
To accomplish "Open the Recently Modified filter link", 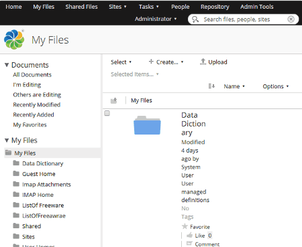I will [x=37, y=104].
